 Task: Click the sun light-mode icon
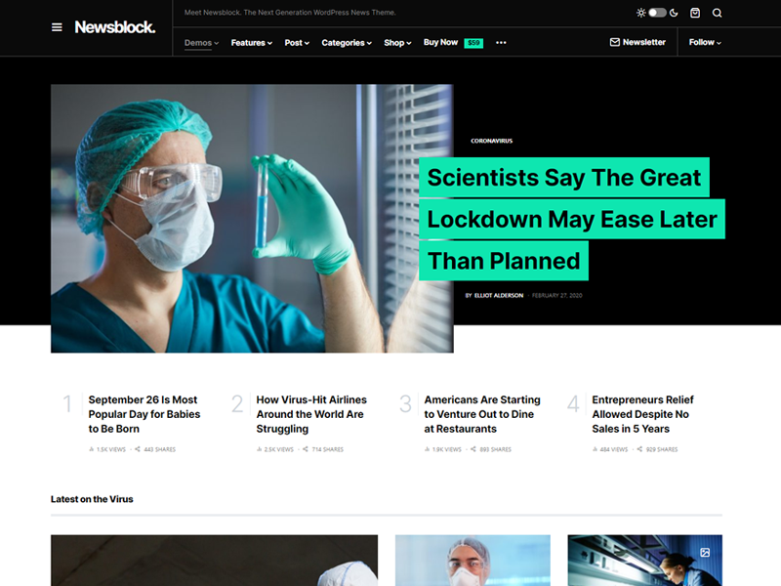click(x=640, y=13)
